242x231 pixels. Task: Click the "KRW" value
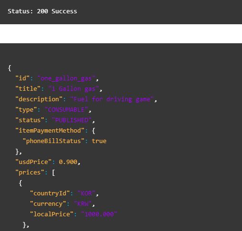tap(83, 204)
